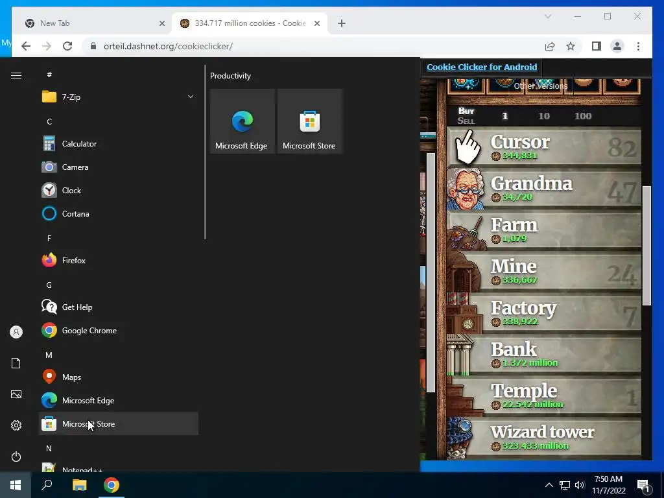The height and width of the screenshot is (498, 664).
Task: Buy a Factory building
Action: pyautogui.click(x=544, y=313)
